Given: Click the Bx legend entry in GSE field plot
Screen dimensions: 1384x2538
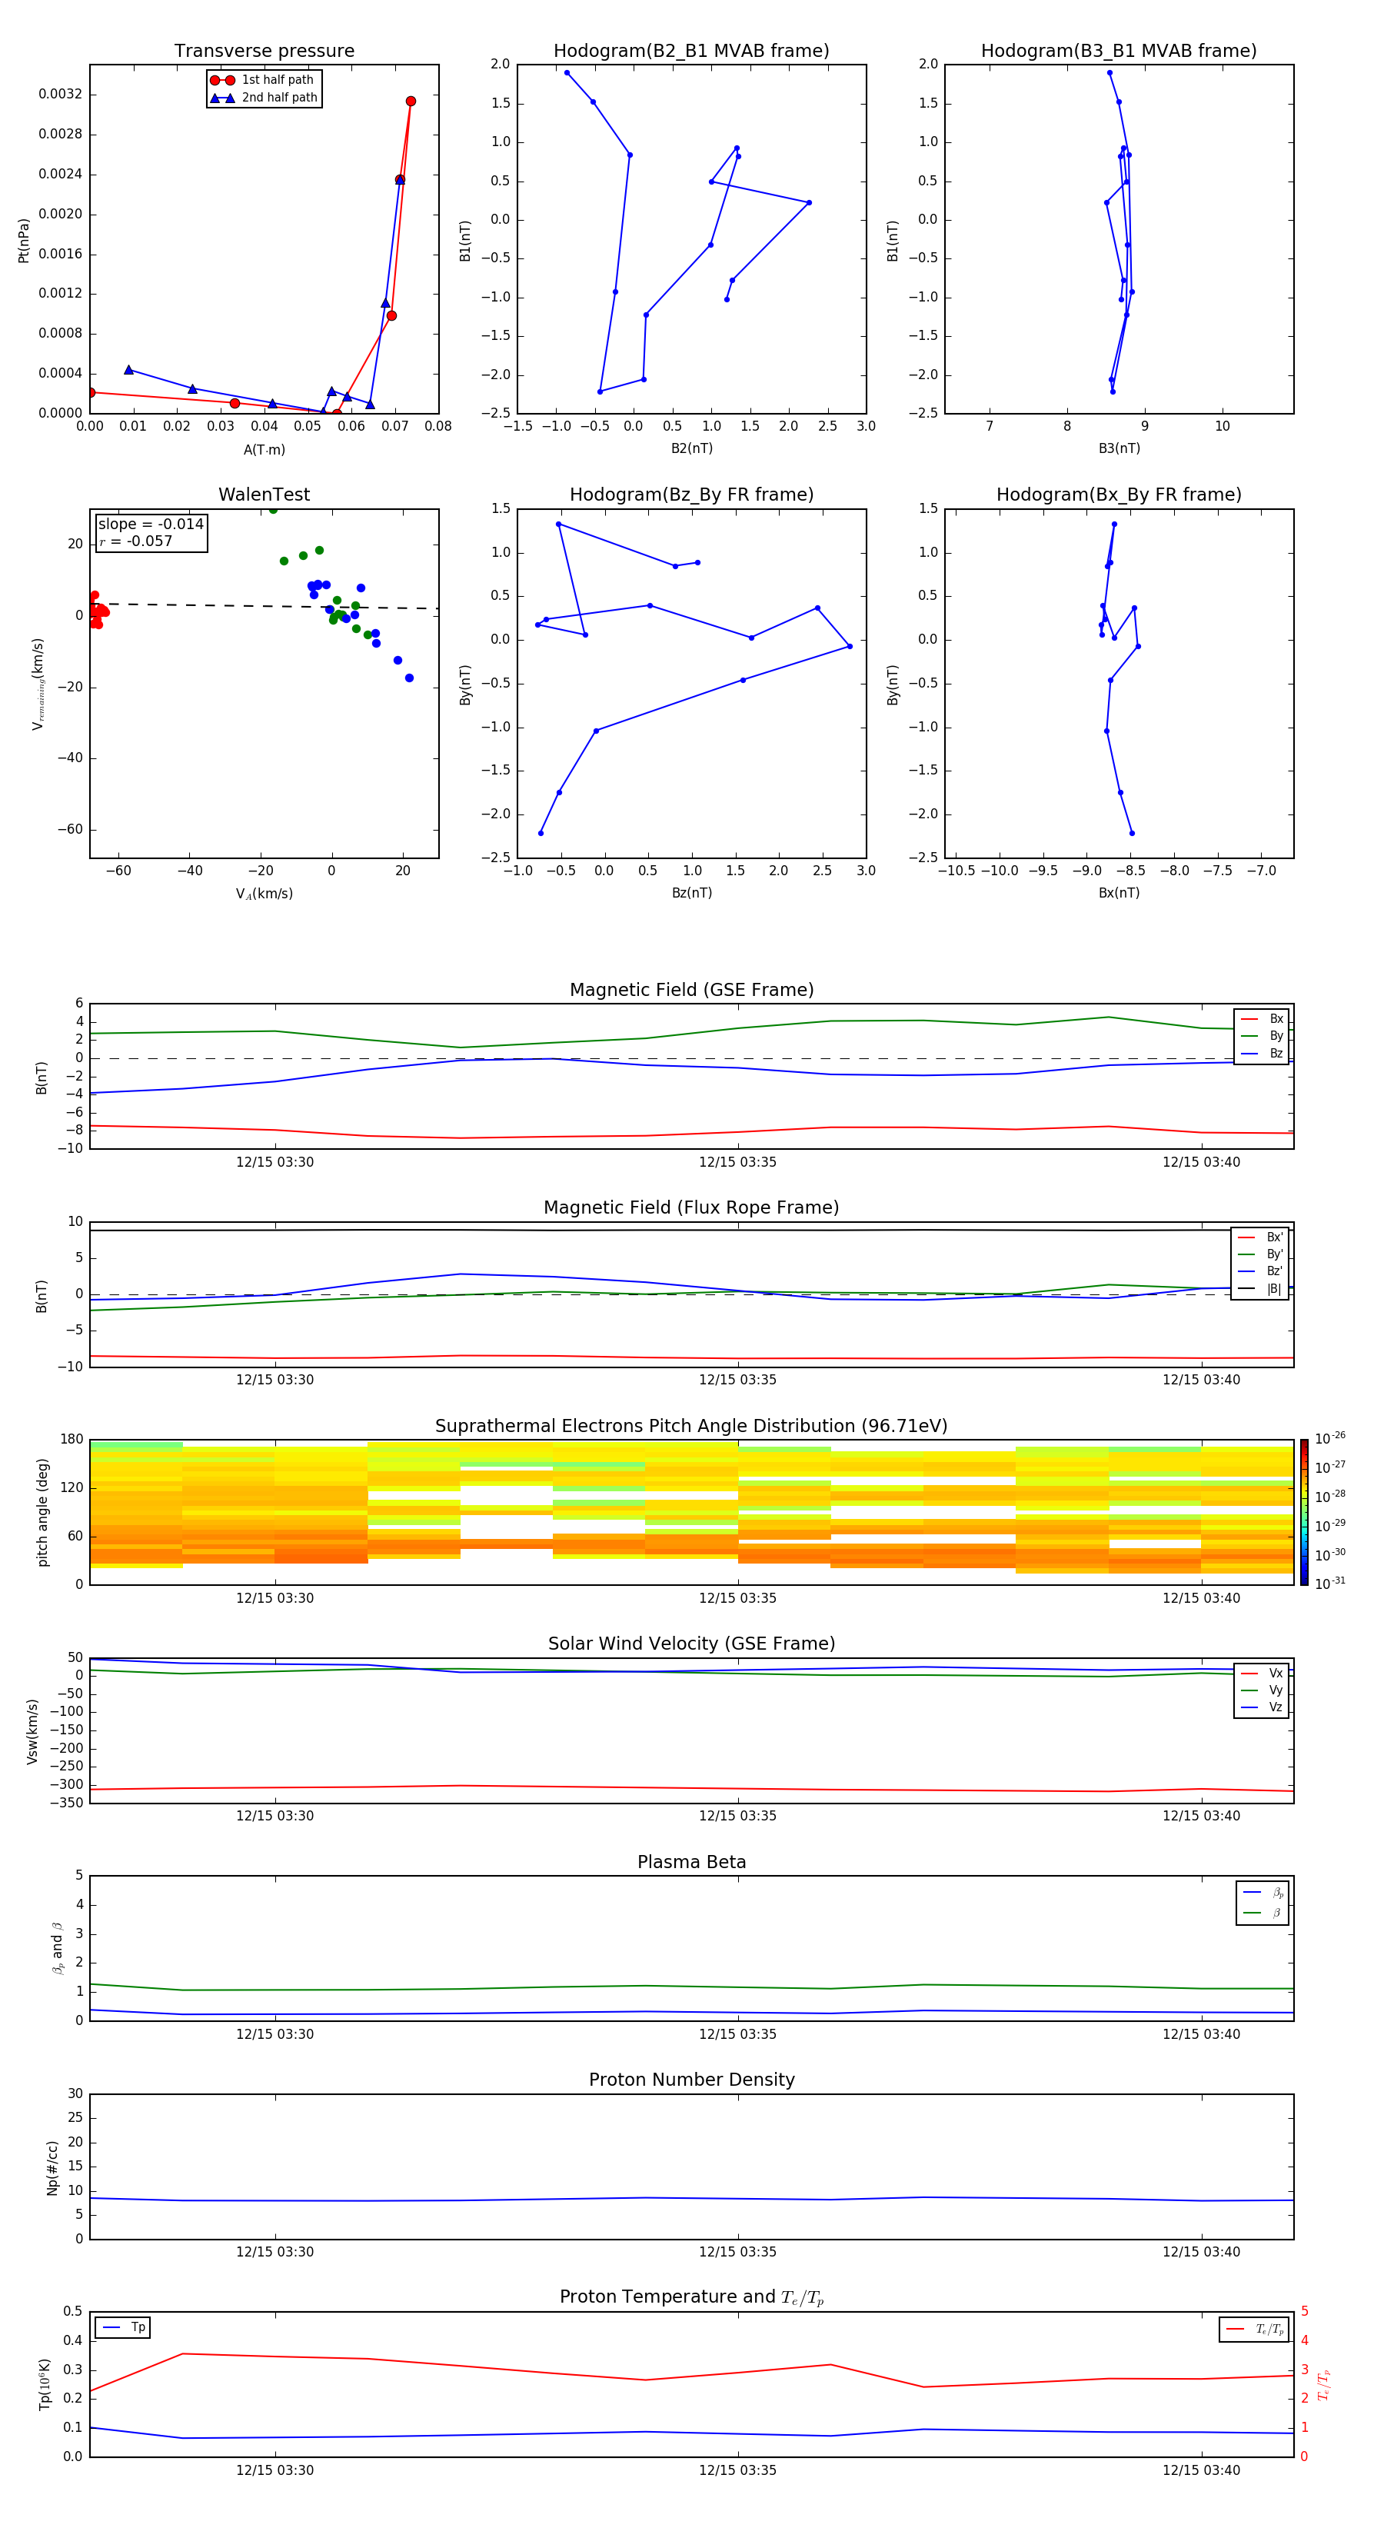Looking at the screenshot, I should click(1262, 1019).
